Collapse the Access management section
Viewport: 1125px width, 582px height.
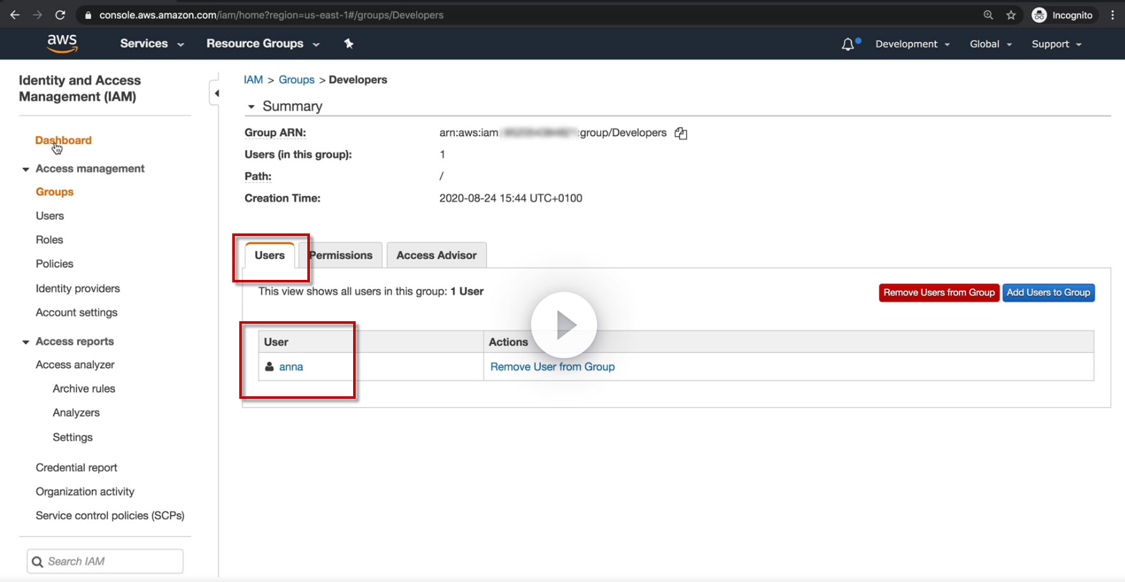point(25,169)
